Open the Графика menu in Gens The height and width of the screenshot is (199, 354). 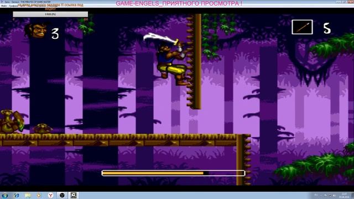pyautogui.click(x=13, y=6)
